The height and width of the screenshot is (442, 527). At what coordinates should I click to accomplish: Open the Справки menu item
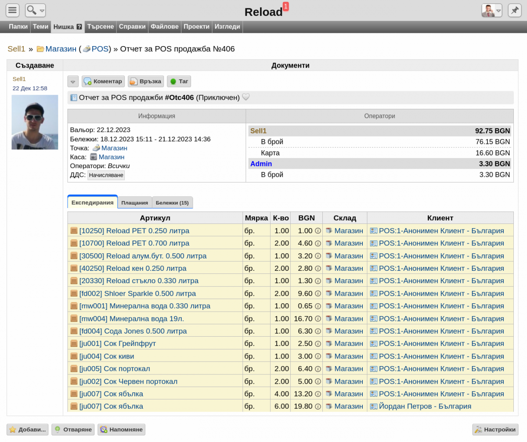[132, 26]
